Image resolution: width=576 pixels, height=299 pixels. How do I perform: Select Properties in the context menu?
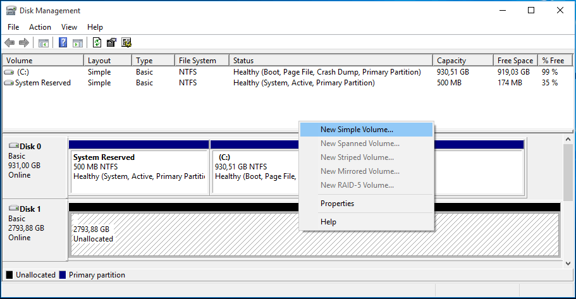(x=337, y=204)
